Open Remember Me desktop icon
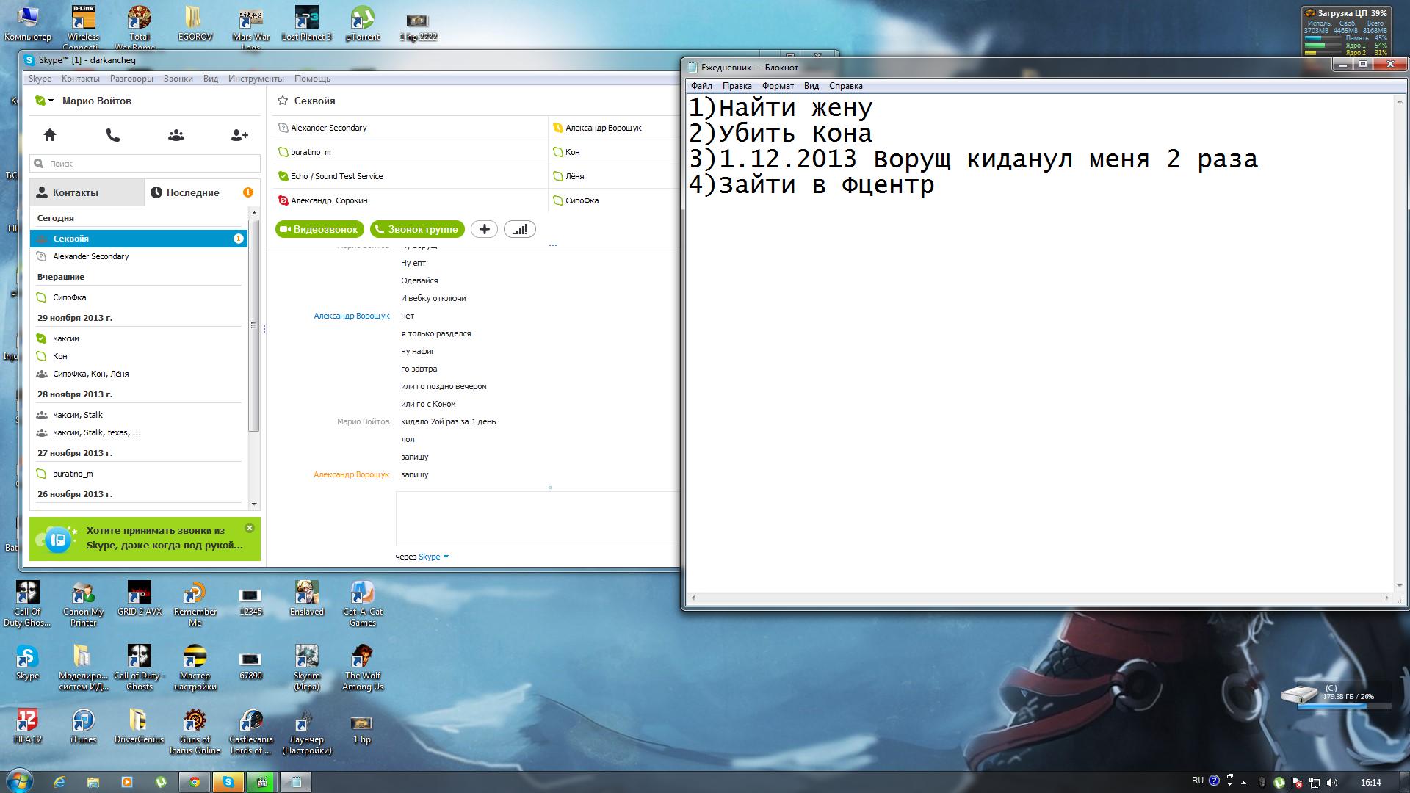 195,604
